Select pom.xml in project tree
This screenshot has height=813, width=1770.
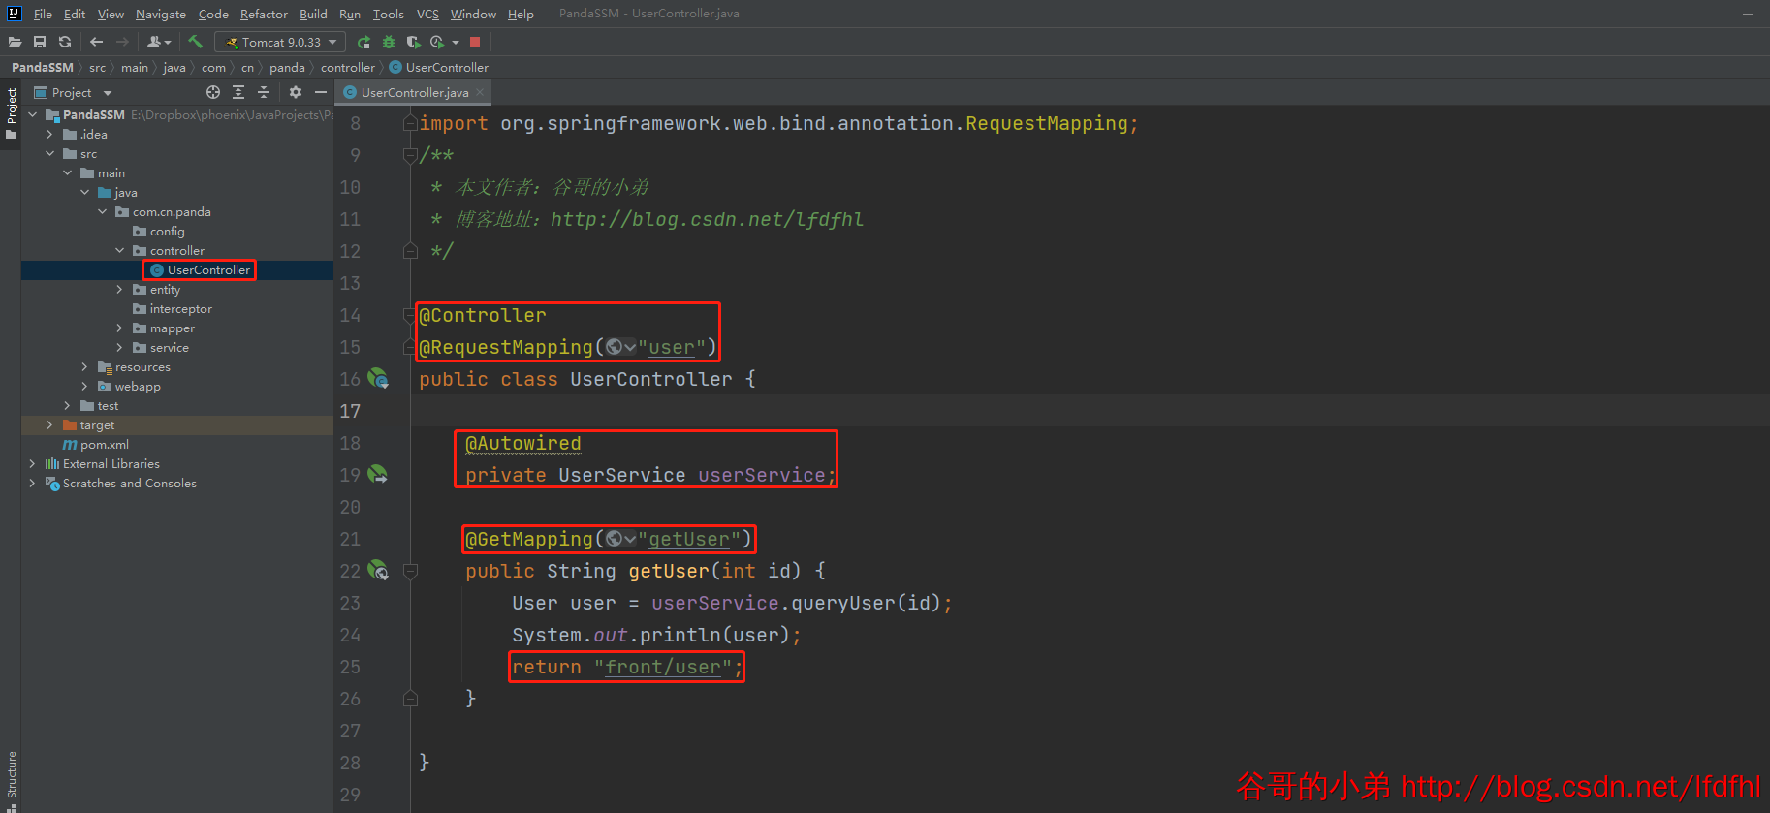click(104, 444)
